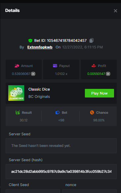Click the purple Payout card icon
121x193 pixels.
(x=55, y=66)
